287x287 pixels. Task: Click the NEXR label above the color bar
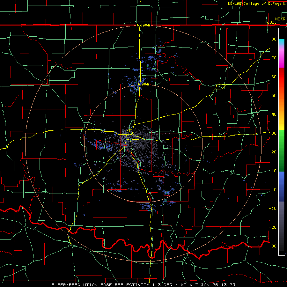pos(280,19)
